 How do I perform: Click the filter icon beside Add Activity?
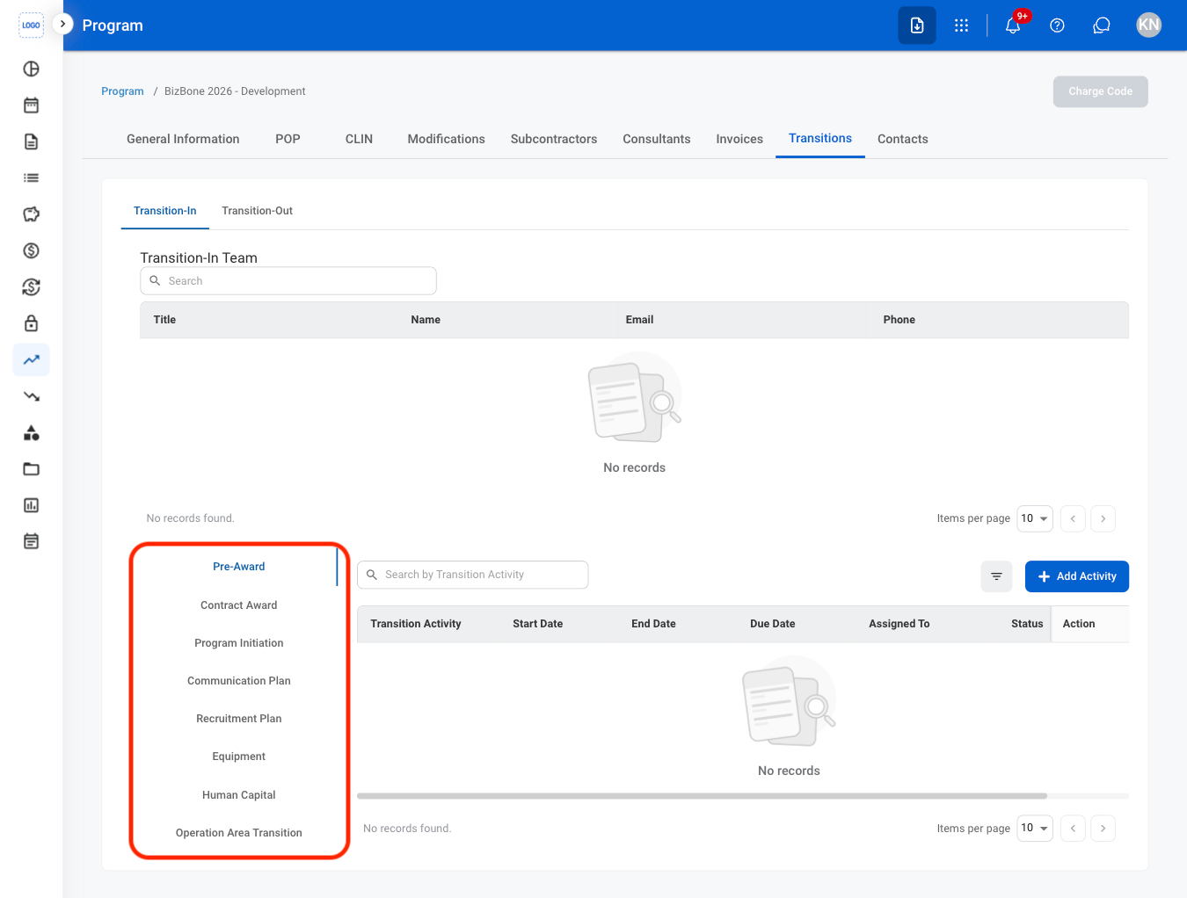[x=996, y=576]
